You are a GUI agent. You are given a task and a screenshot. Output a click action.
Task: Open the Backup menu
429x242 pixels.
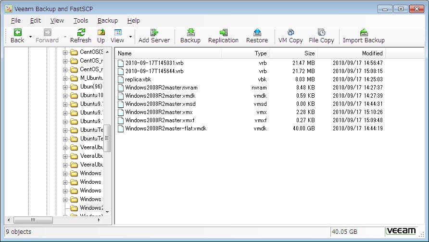tap(108, 21)
